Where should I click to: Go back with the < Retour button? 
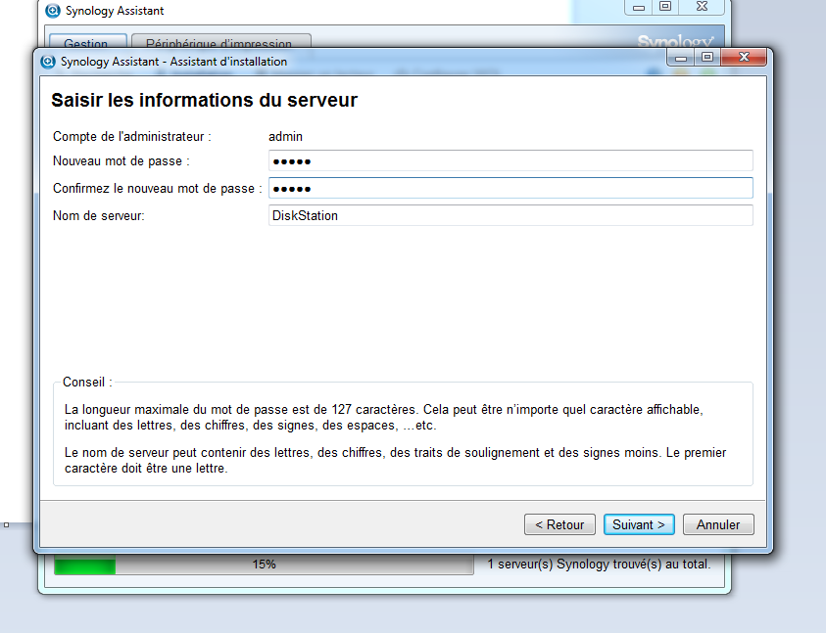coord(559,524)
